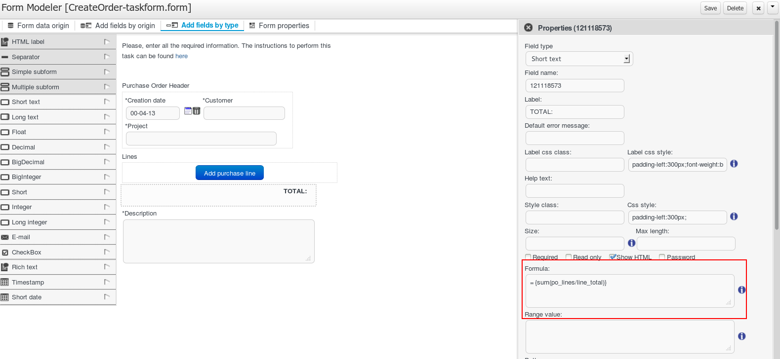Click the add-field flag icon in the Timestamp row
This screenshot has width=780, height=359.
(x=107, y=282)
